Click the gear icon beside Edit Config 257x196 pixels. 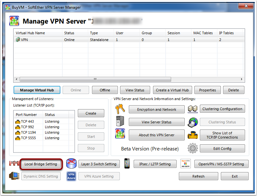click(x=192, y=148)
